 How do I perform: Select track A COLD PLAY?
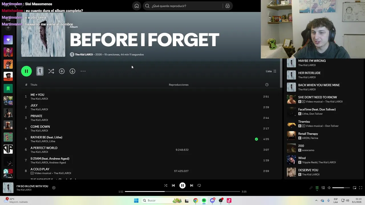click(x=40, y=169)
